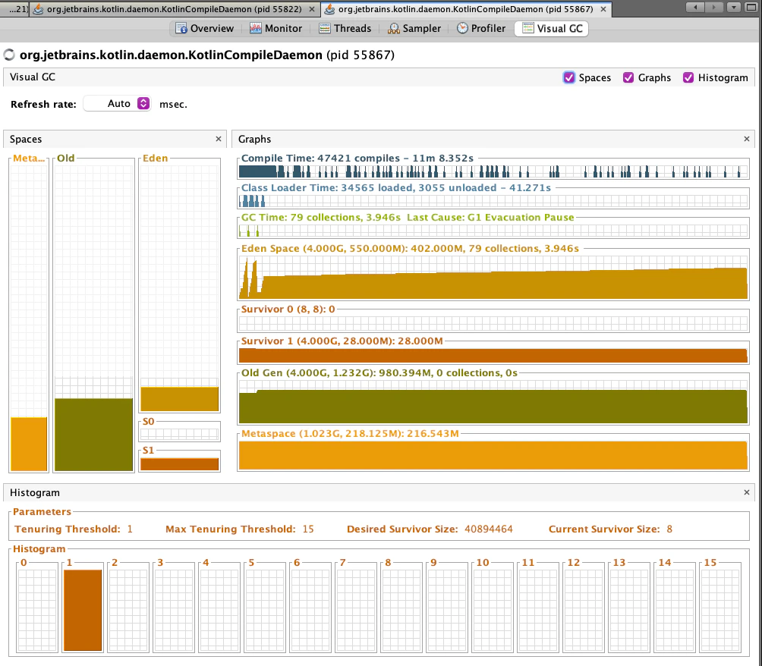Click the S0 survivor space box
This screenshot has width=762, height=666.
[179, 434]
